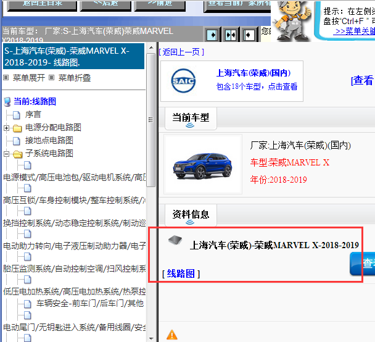Click document icon above 电动尾门/无钥匙进入系统
The height and width of the screenshot is (342, 375).
pyautogui.click(x=28, y=315)
